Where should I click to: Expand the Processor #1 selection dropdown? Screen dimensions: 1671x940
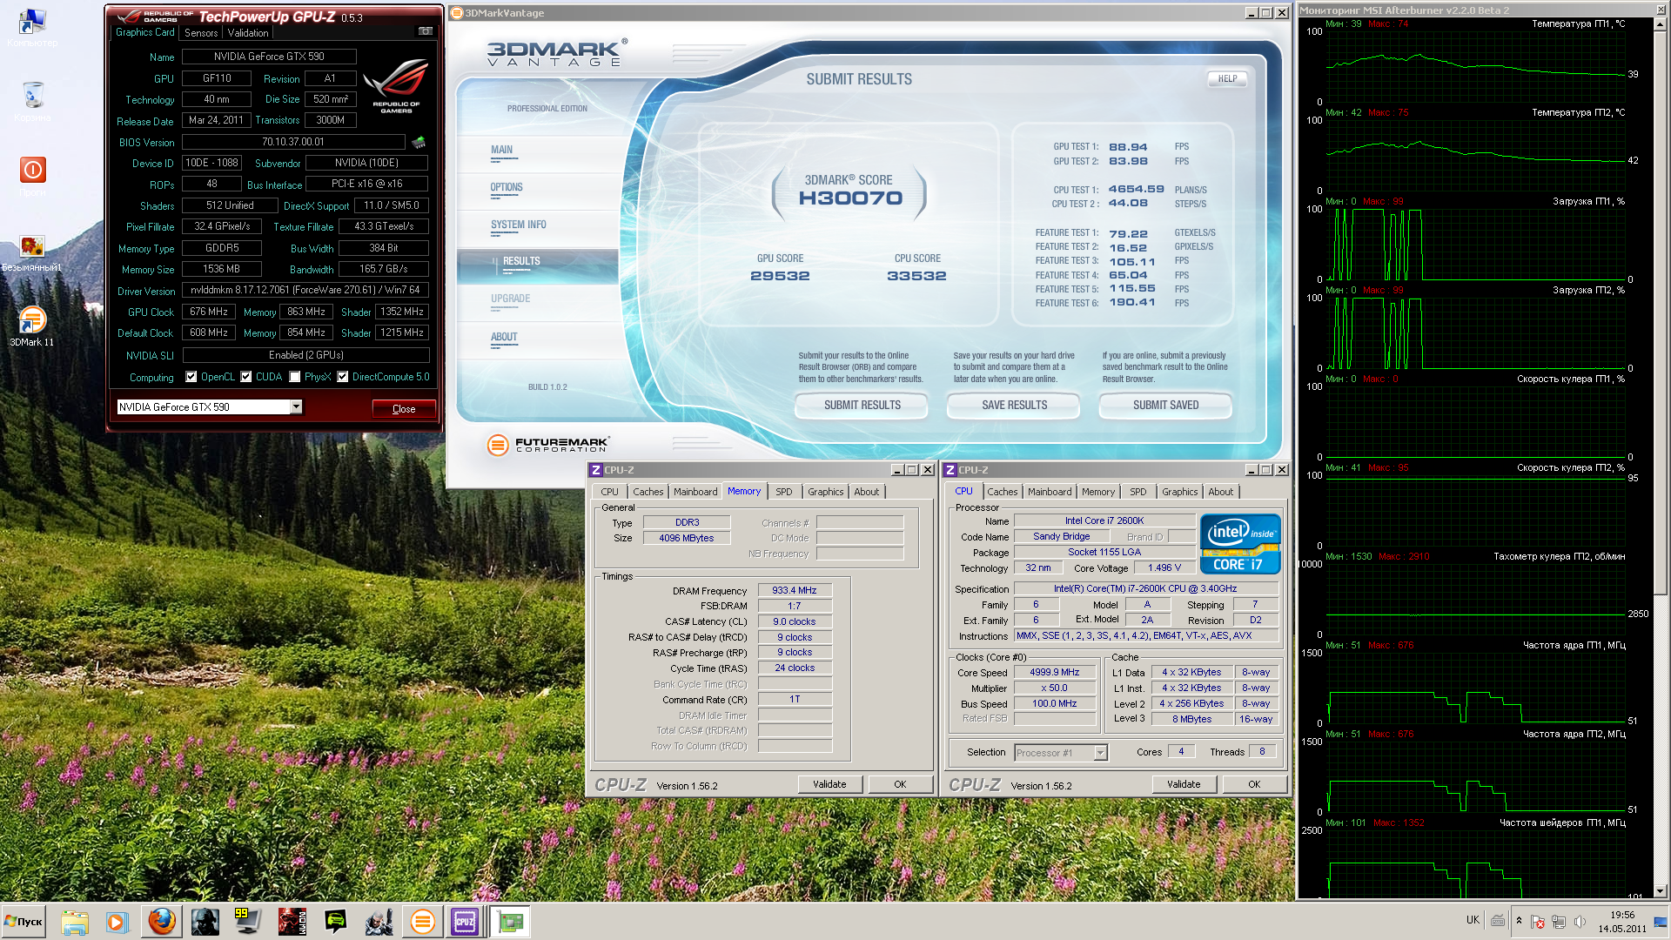pos(1100,753)
